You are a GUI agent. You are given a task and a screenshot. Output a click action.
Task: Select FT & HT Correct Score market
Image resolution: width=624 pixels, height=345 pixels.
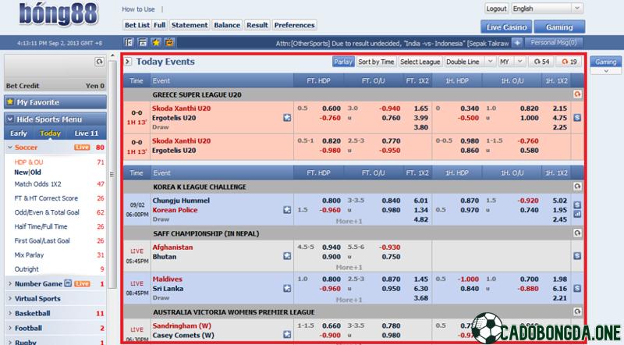point(46,198)
